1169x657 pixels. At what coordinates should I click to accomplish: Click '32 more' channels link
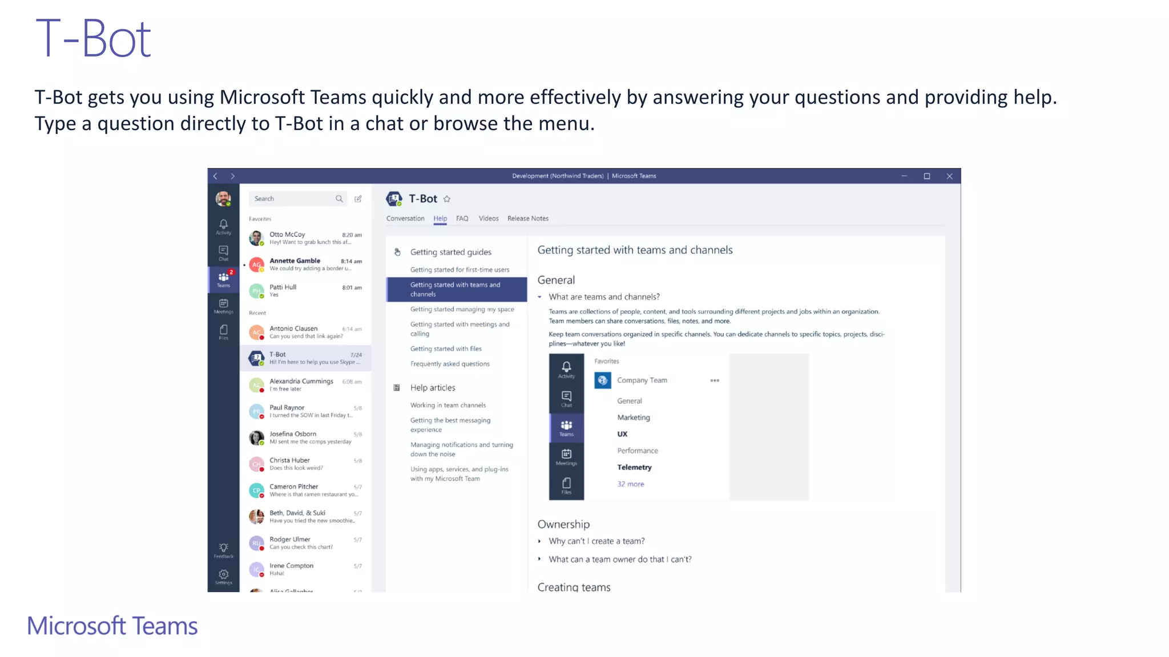coord(631,484)
